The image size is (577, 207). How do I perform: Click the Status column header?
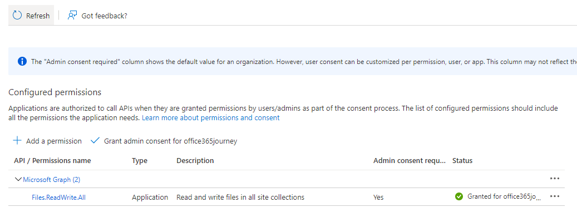point(462,161)
